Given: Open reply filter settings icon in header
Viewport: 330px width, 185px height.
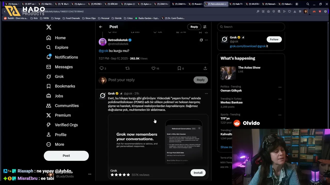Looking at the screenshot, I should (x=205, y=27).
